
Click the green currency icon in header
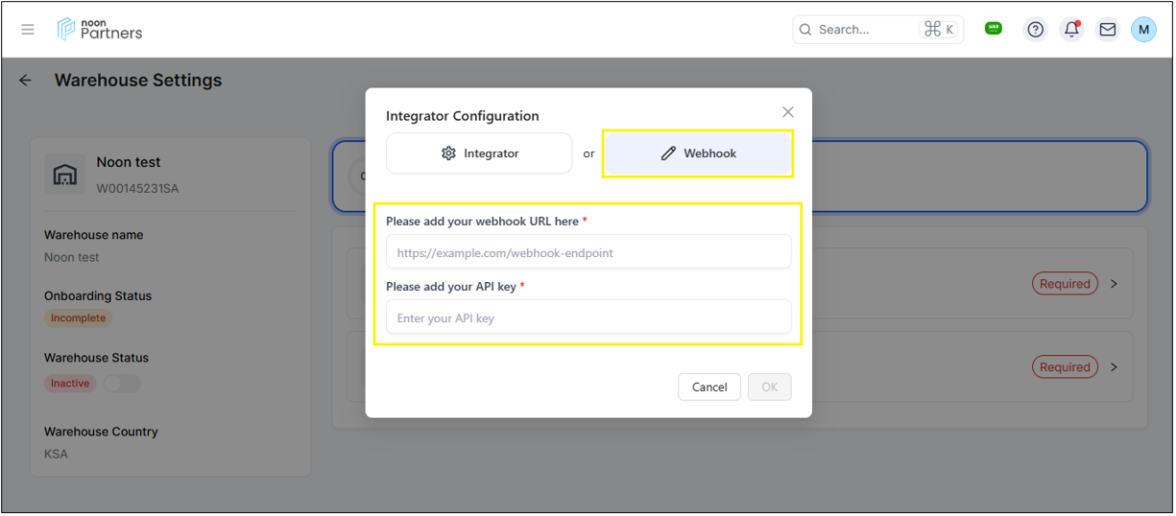994,29
